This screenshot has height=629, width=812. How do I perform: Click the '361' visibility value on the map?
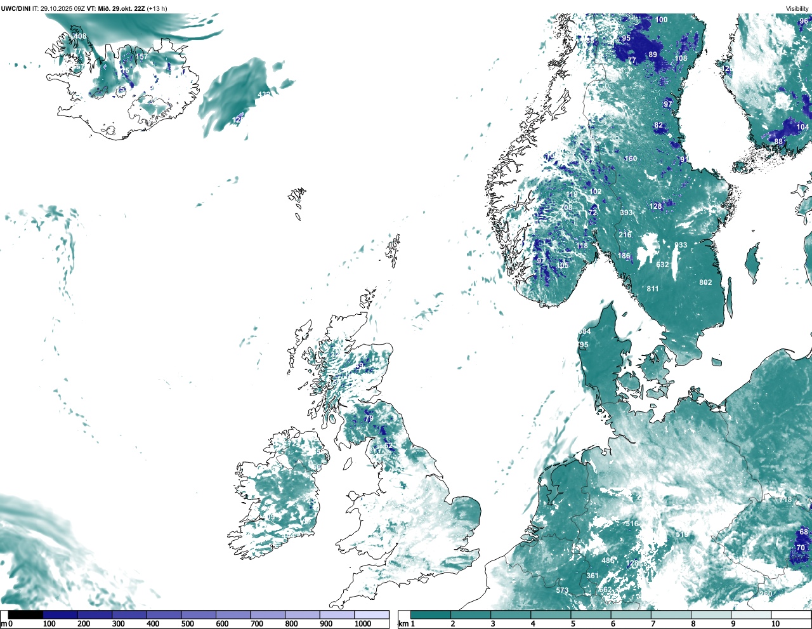593,576
